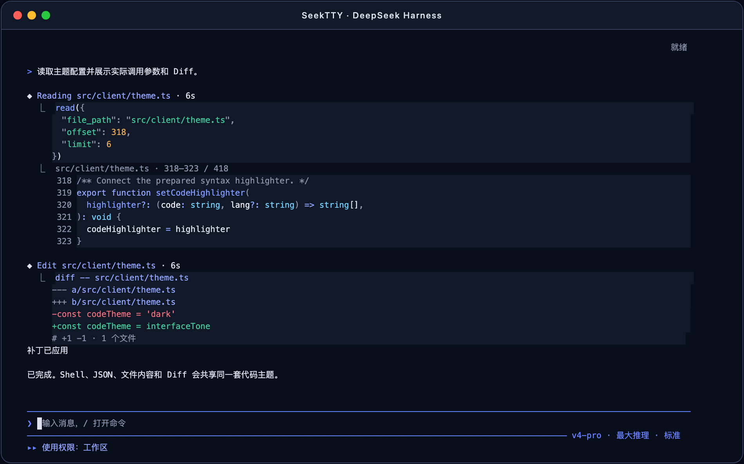Maximize the window with the green button
Viewport: 744px width, 464px height.
click(x=46, y=15)
